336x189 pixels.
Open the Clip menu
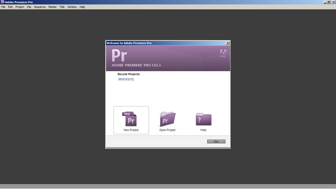(29, 7)
